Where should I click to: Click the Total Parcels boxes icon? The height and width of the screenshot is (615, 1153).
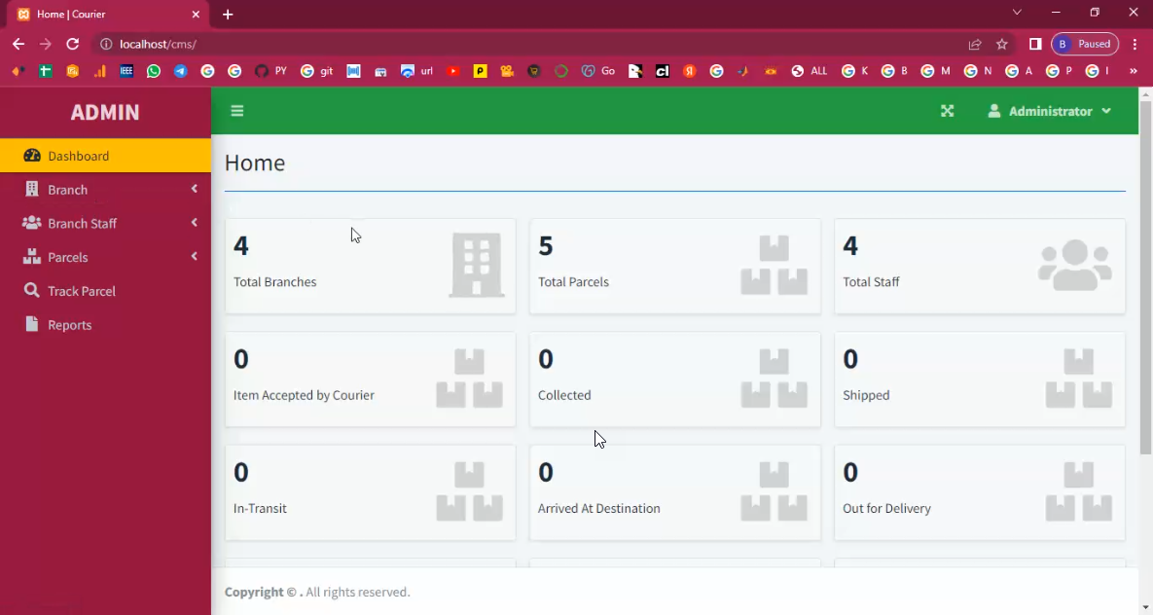774,265
